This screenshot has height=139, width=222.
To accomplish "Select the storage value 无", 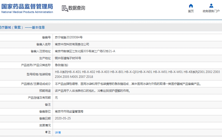I will coord(56,97).
